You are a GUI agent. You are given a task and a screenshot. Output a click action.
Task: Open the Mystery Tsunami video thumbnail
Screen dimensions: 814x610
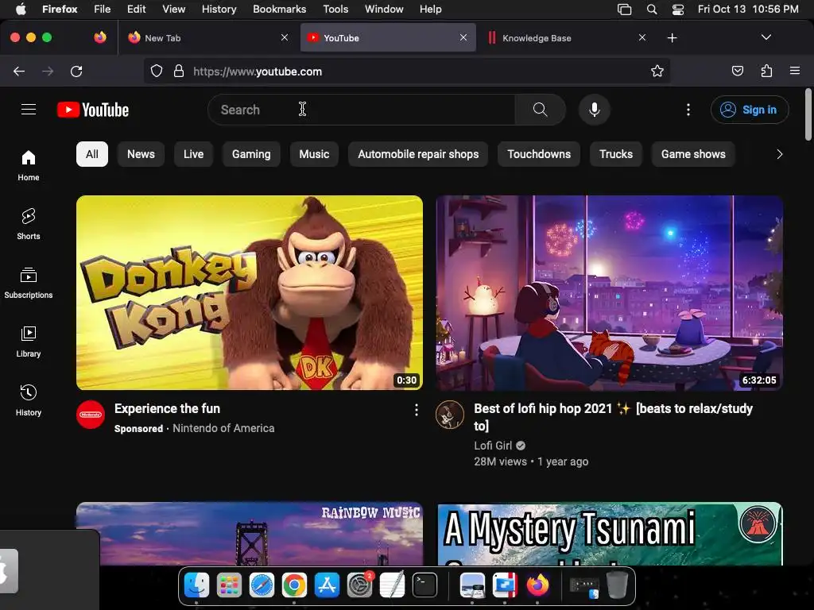click(610, 534)
